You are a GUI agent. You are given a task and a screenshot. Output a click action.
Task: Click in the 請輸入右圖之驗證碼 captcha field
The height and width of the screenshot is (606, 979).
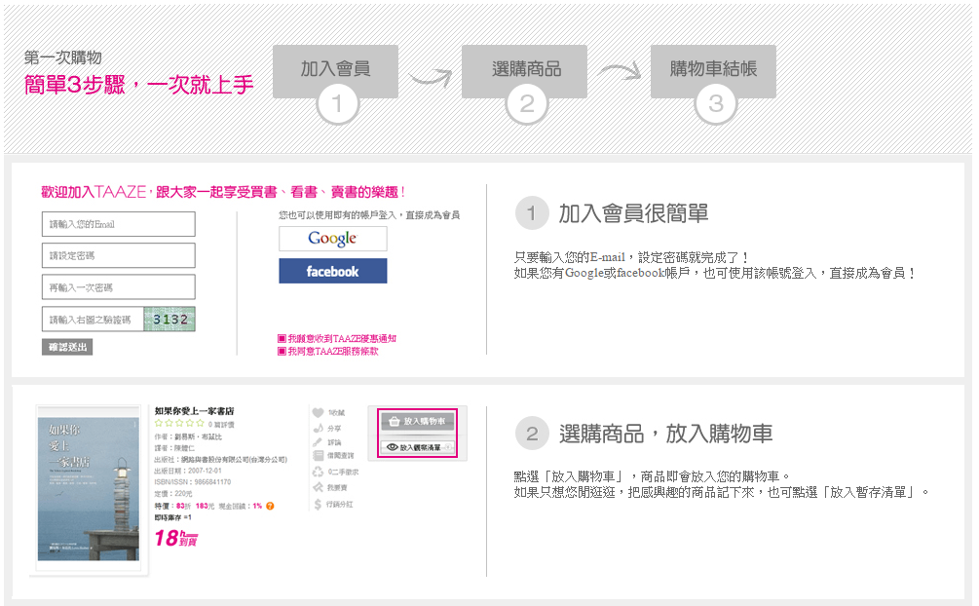(x=94, y=320)
